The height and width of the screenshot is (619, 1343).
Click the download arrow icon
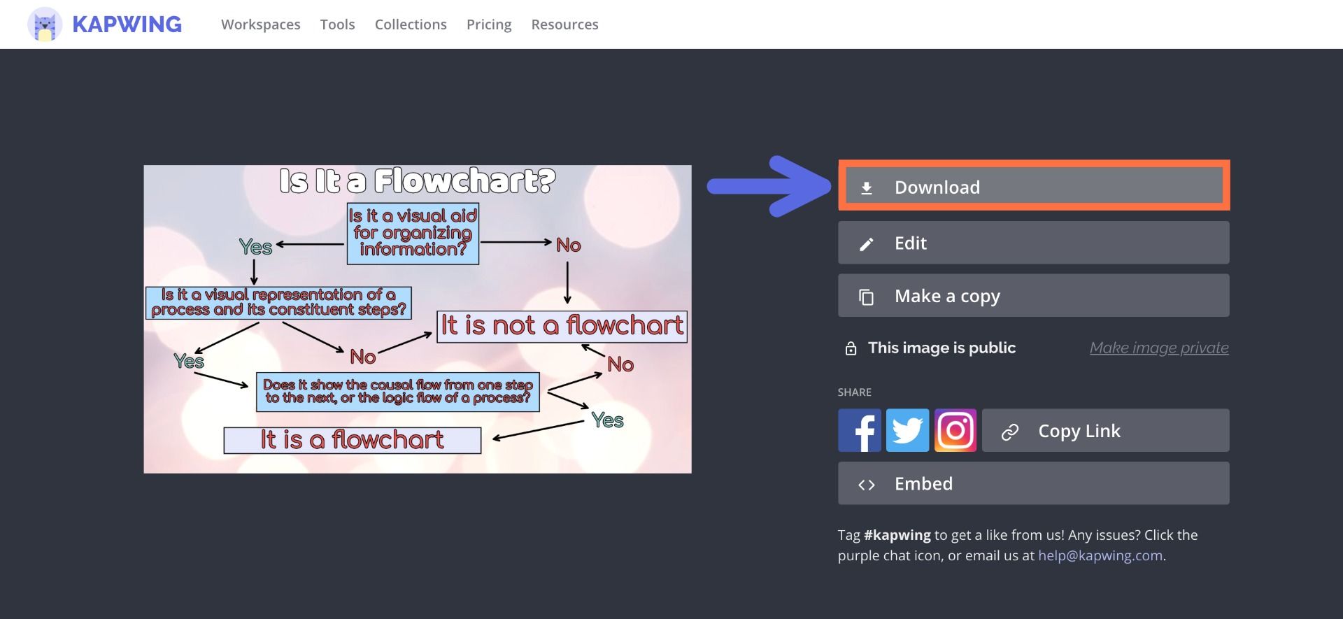pyautogui.click(x=866, y=187)
